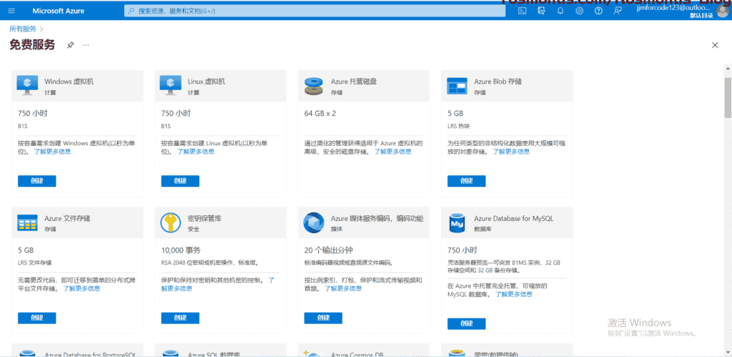Go to the Microsoft Azure home title

[59, 11]
